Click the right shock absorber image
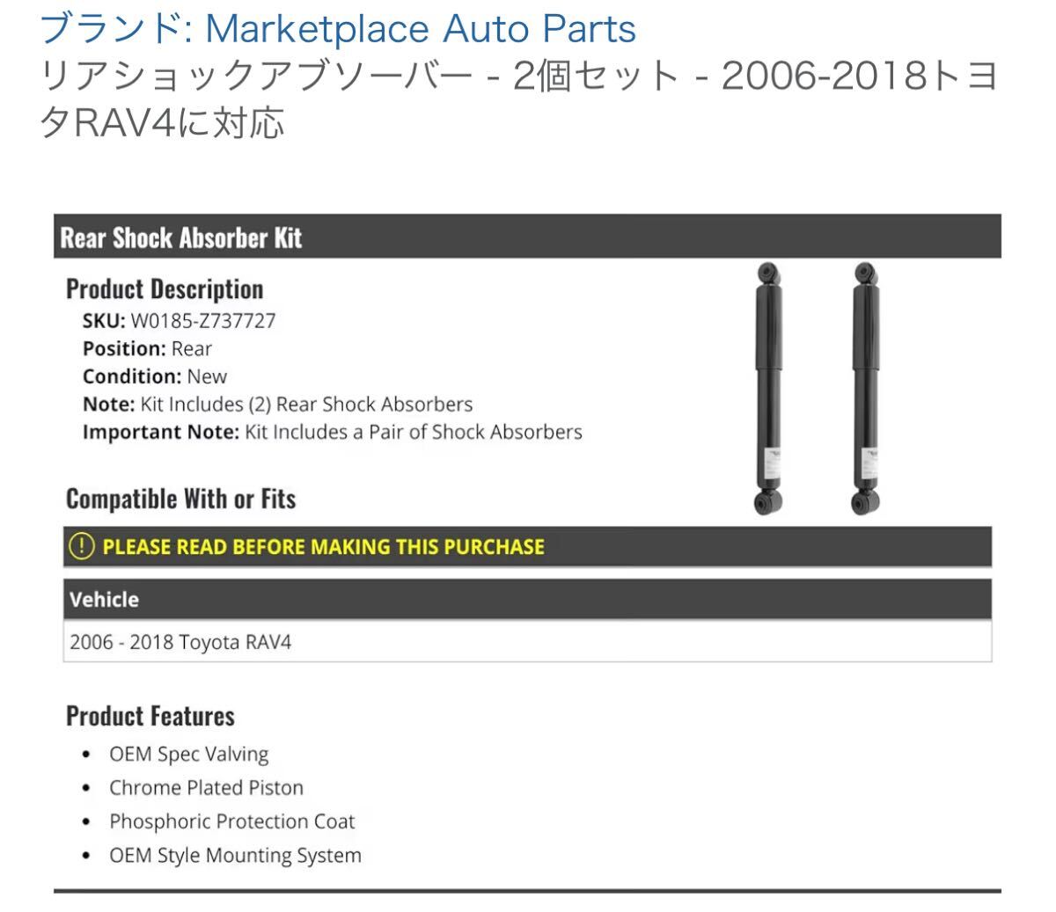This screenshot has width=1056, height=912. 866,388
